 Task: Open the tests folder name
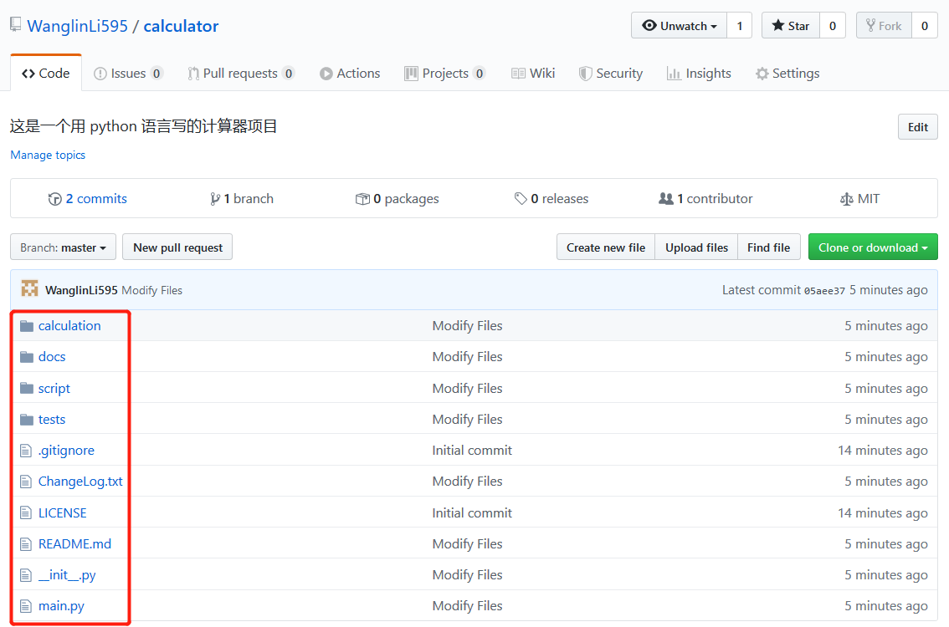point(52,419)
